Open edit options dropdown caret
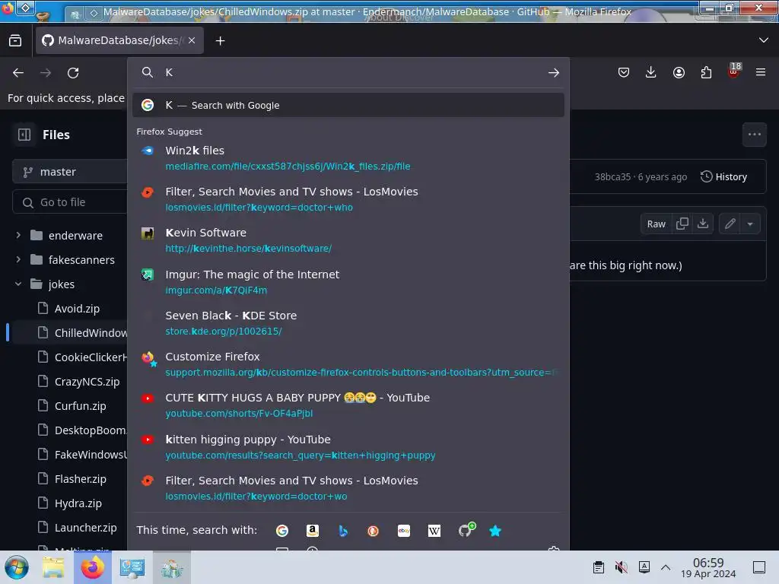 click(x=750, y=224)
